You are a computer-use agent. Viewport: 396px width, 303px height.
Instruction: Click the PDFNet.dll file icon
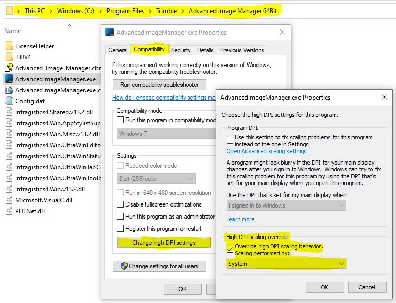9,211
